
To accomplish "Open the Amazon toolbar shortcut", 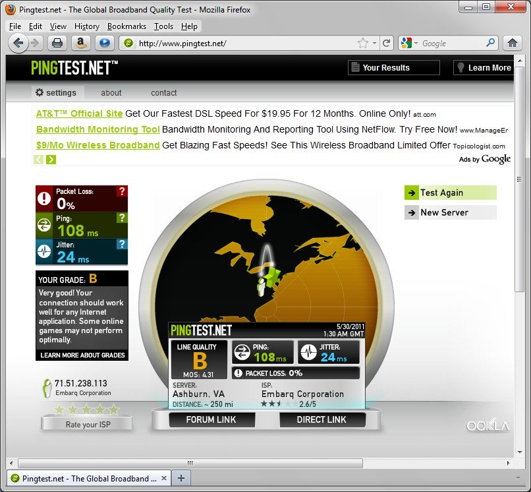I will tap(80, 43).
